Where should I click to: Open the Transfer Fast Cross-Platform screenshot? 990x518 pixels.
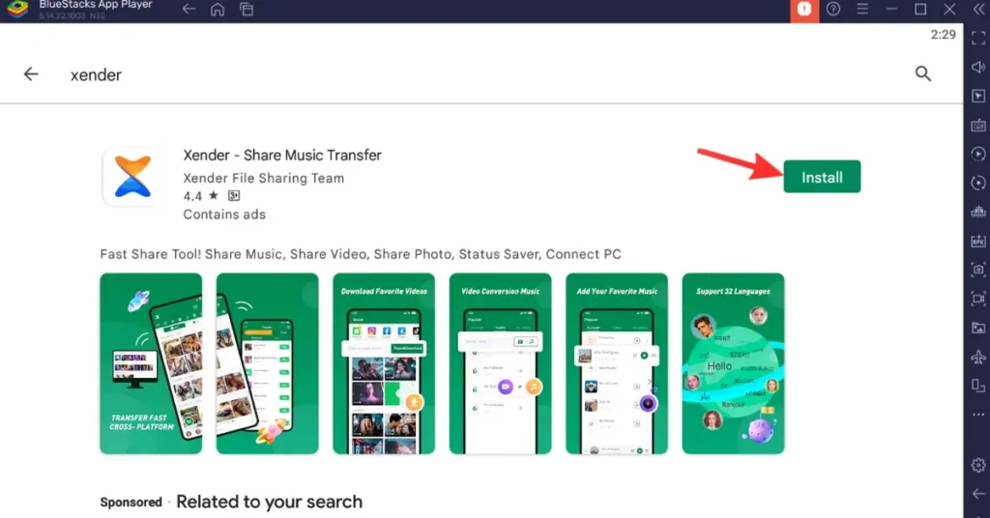coord(151,363)
